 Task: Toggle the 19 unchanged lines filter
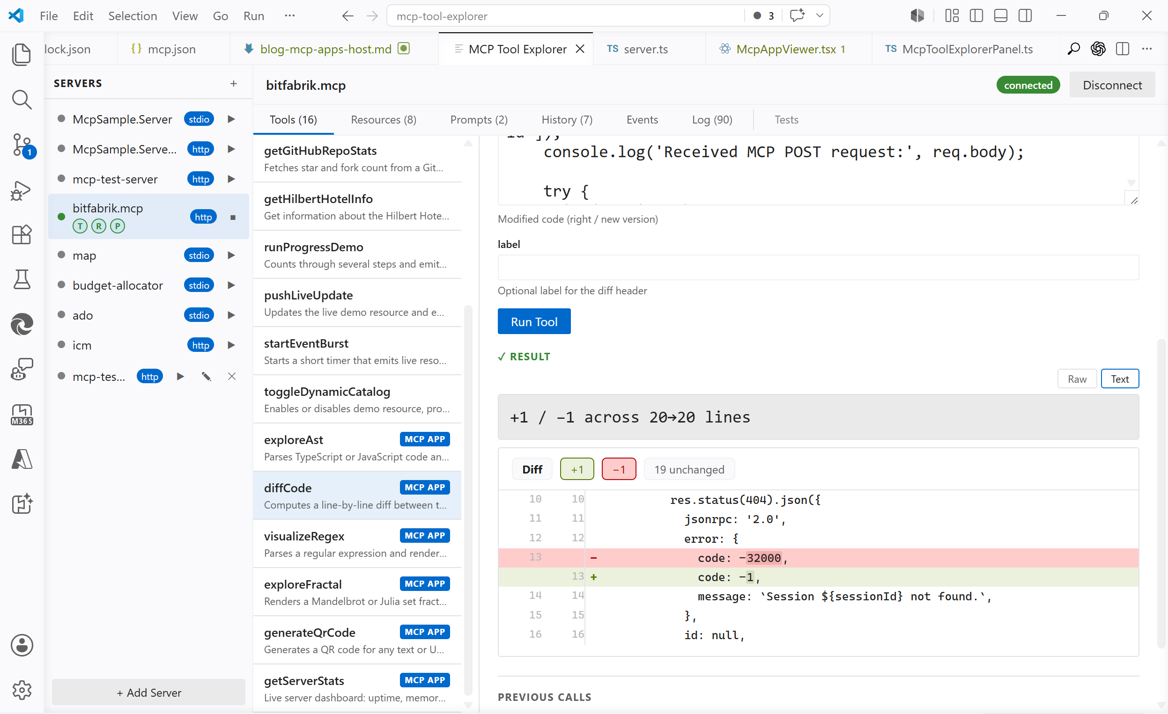tap(689, 469)
